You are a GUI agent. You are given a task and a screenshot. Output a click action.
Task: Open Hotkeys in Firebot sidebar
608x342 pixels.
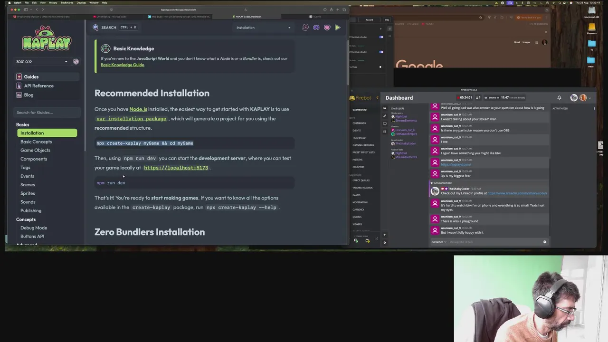coord(357,160)
